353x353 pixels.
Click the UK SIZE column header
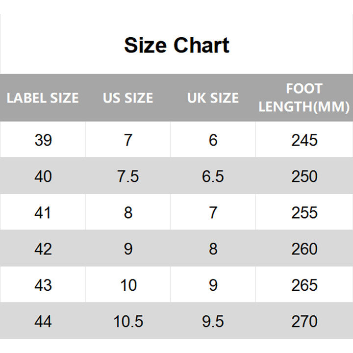pyautogui.click(x=213, y=98)
